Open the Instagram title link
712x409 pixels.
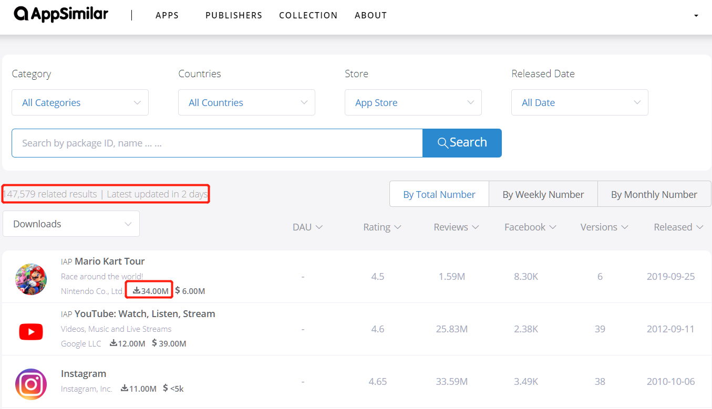click(x=84, y=373)
